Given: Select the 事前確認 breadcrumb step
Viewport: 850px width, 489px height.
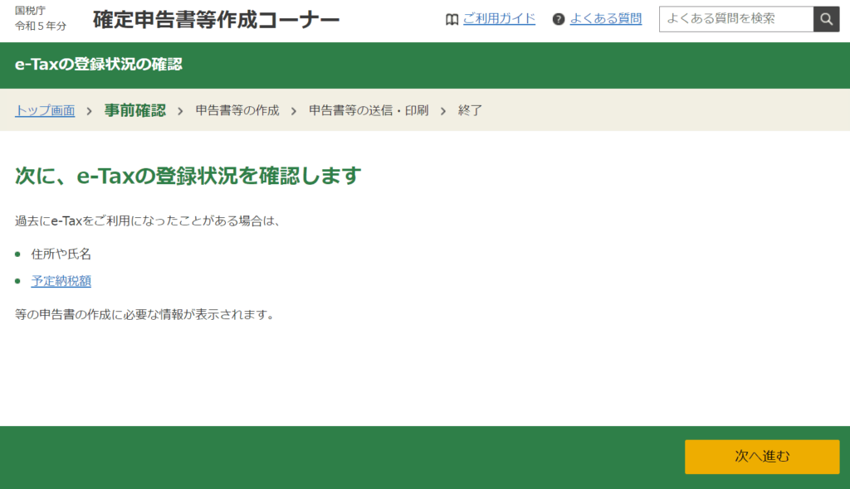Looking at the screenshot, I should [x=134, y=110].
